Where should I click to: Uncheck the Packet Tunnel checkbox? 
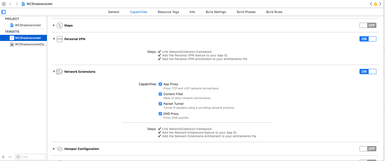coord(160,104)
